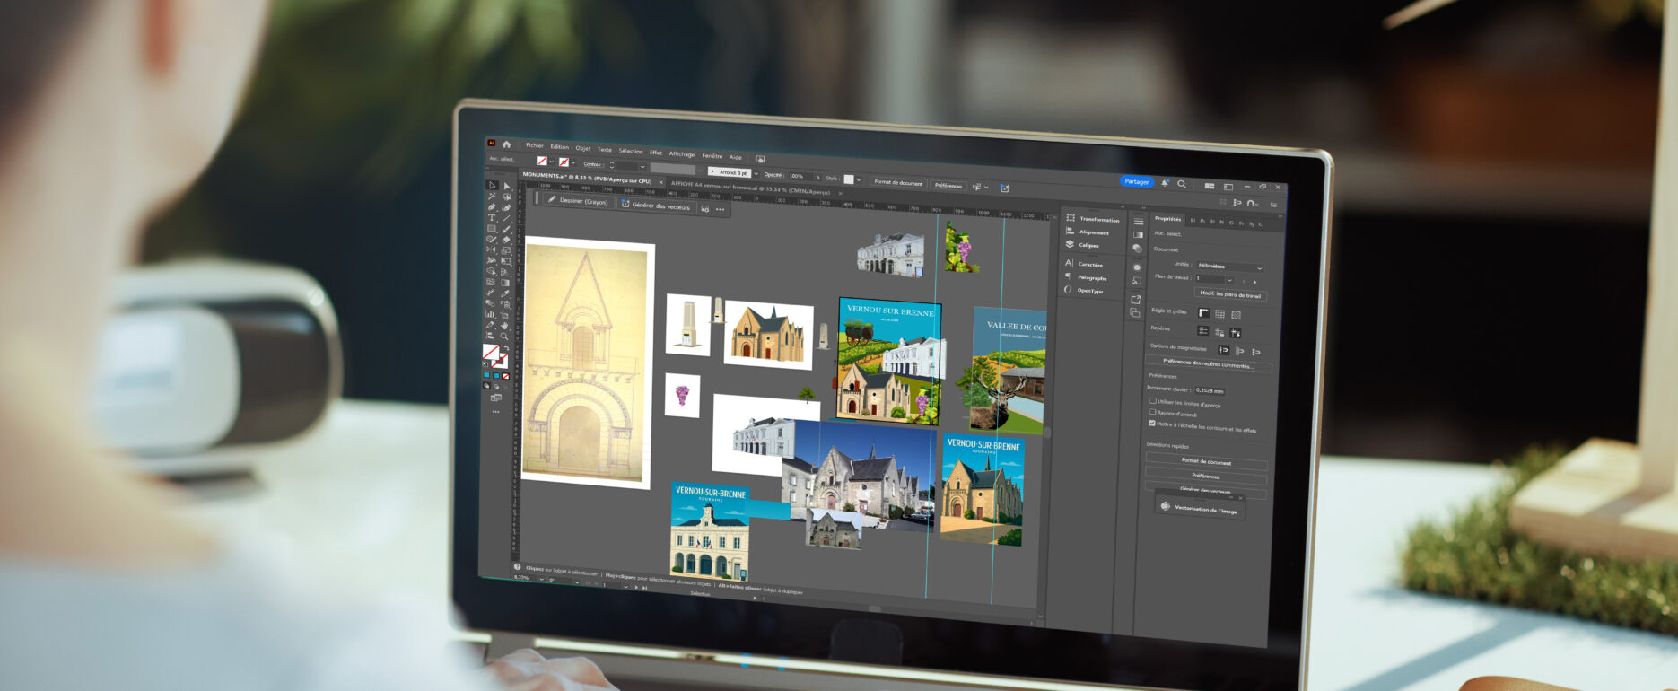Click the blue Partager button
The height and width of the screenshot is (691, 1678).
(1136, 181)
